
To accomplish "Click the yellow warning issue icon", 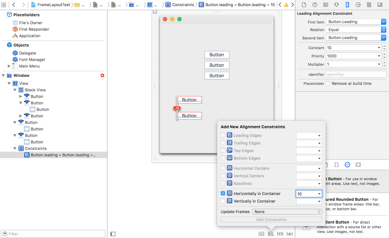I will [x=286, y=5].
